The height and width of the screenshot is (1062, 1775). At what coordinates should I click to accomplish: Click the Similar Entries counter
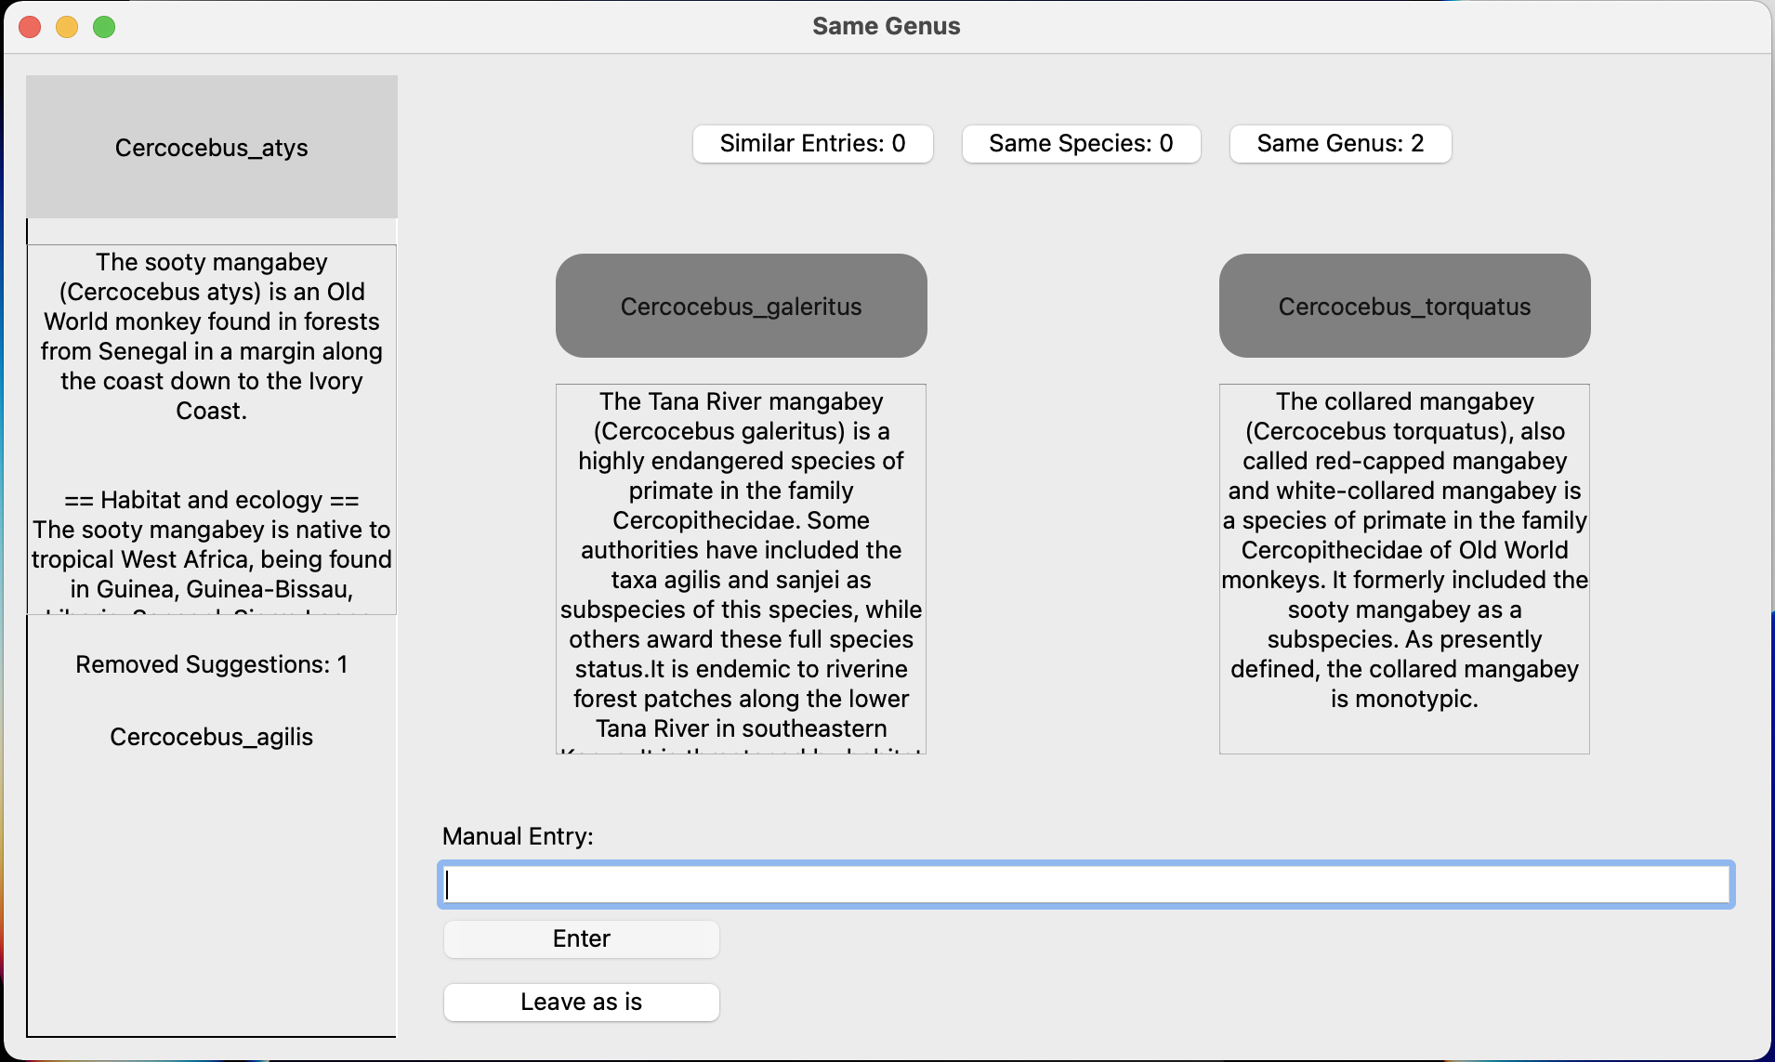pyautogui.click(x=811, y=143)
